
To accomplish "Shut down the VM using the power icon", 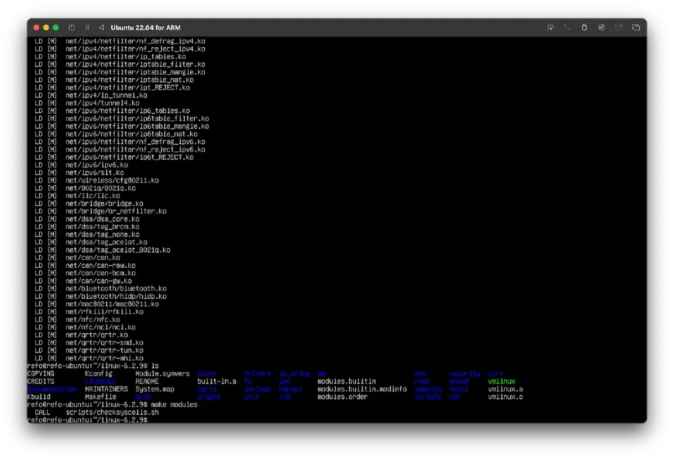I will click(72, 28).
